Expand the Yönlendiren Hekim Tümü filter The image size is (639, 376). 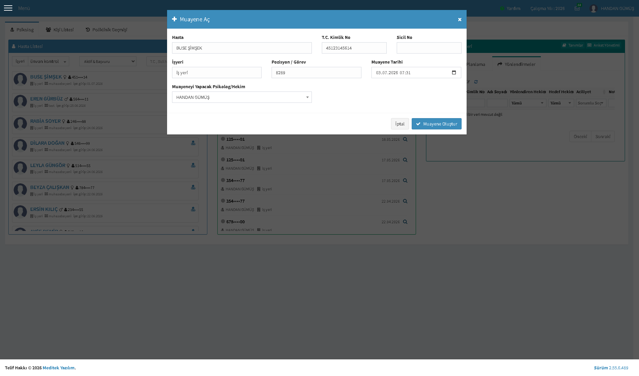[528, 103]
